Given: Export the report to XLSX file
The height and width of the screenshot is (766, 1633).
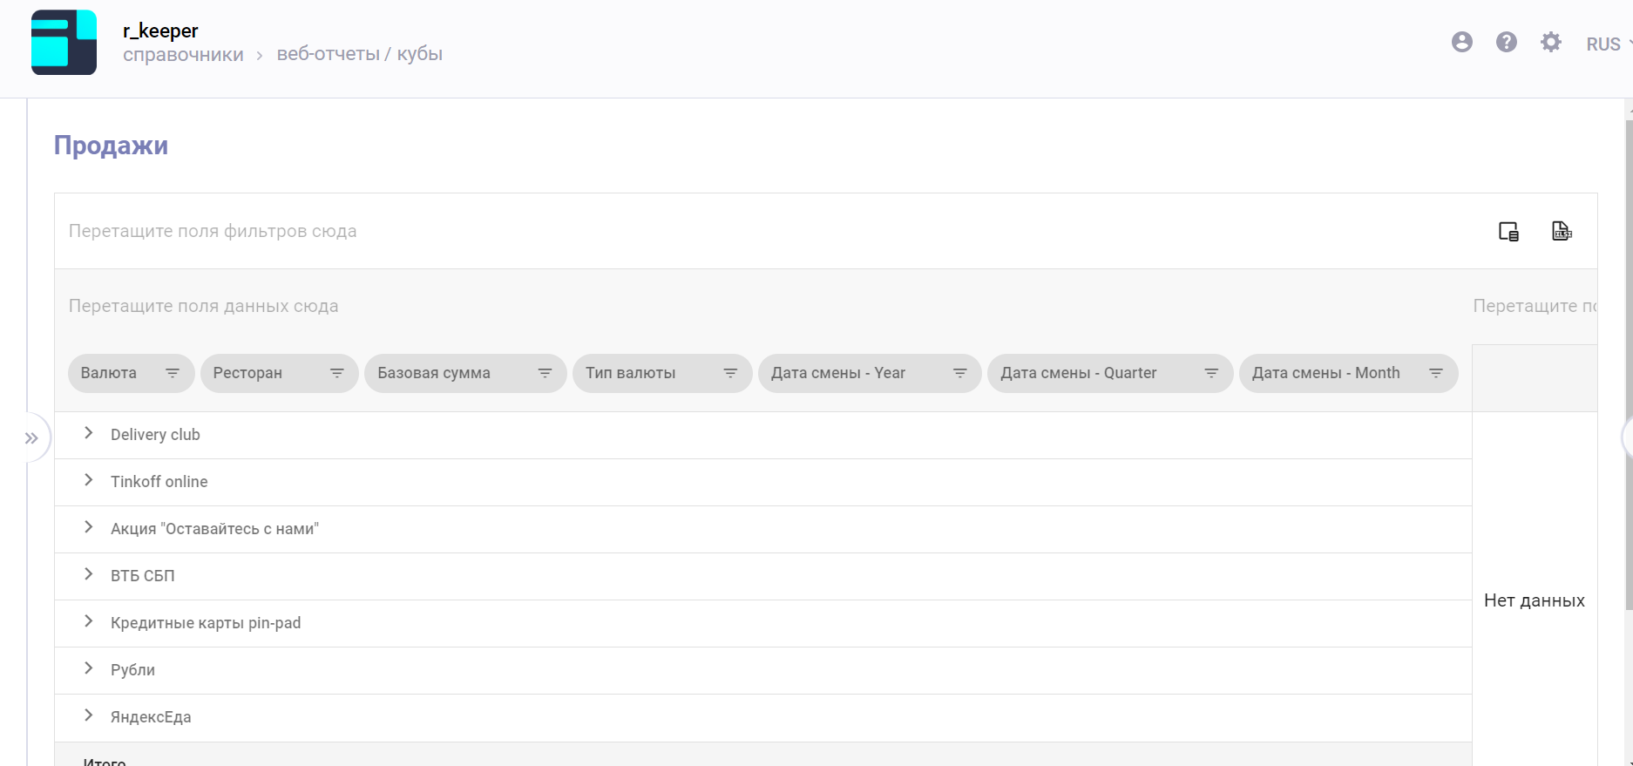Looking at the screenshot, I should (1562, 231).
